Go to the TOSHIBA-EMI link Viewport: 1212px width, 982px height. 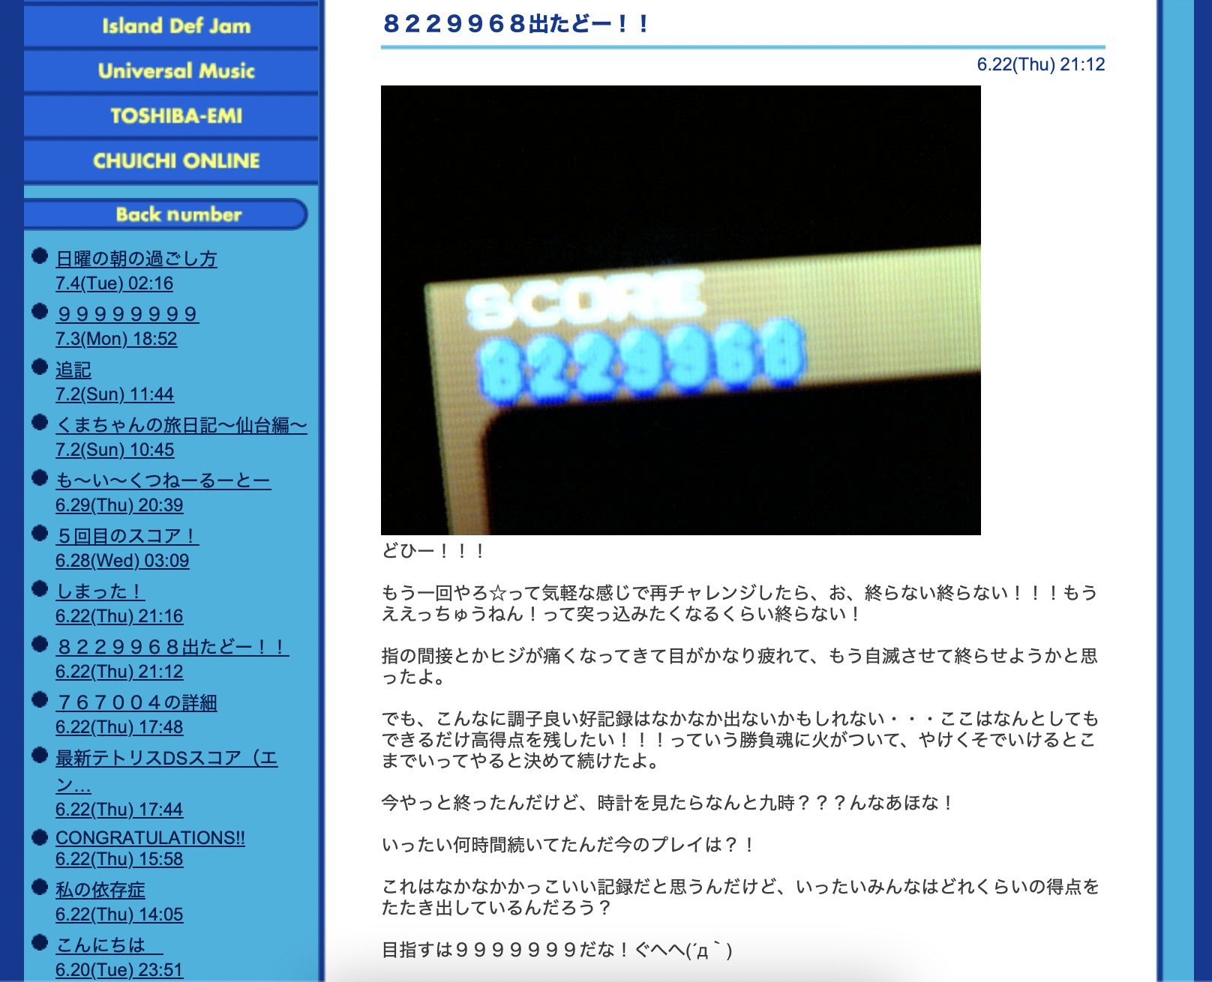coord(175,116)
